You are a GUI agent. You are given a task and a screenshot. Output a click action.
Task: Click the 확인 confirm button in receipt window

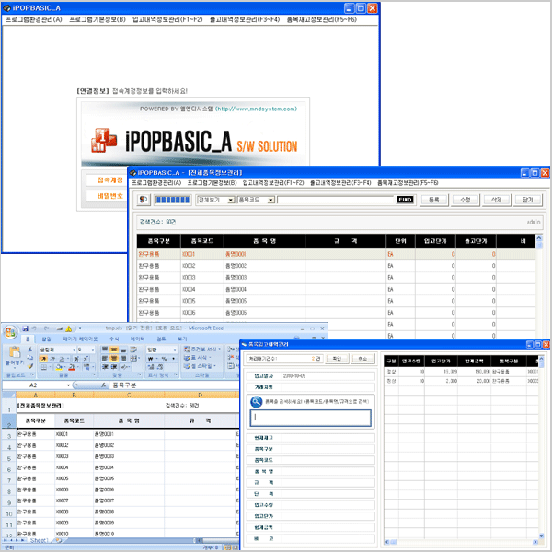pyautogui.click(x=337, y=359)
